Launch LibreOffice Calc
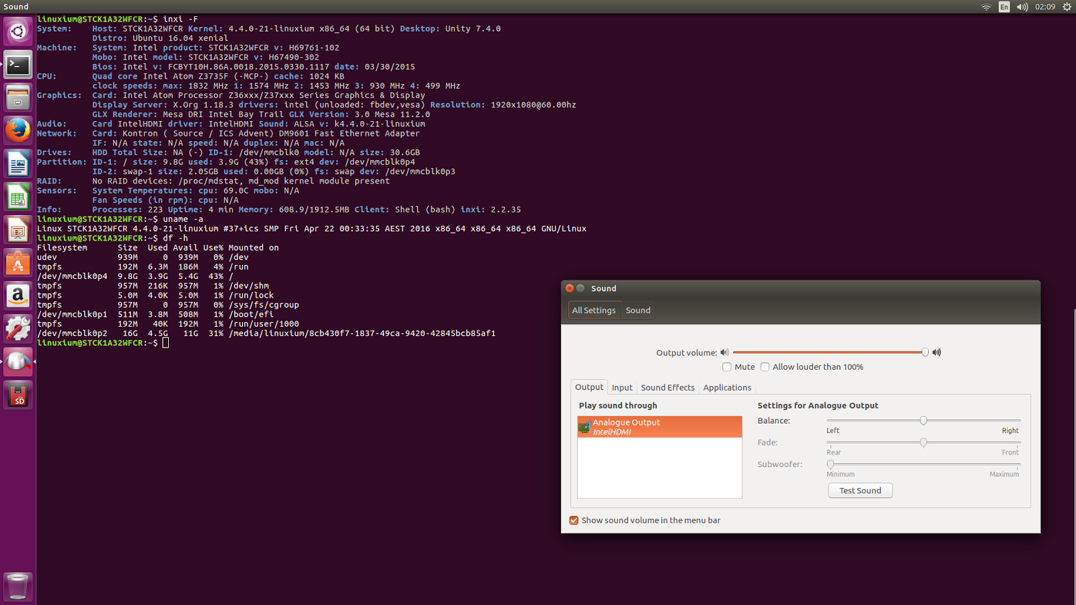Viewport: 1076px width, 605px height. [x=18, y=196]
